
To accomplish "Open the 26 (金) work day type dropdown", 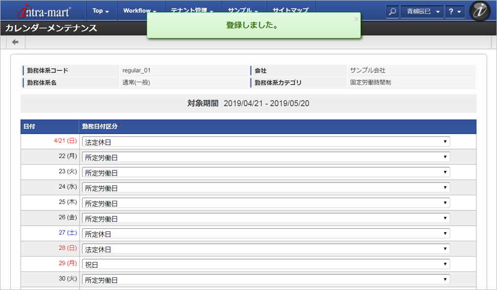I will point(266,218).
